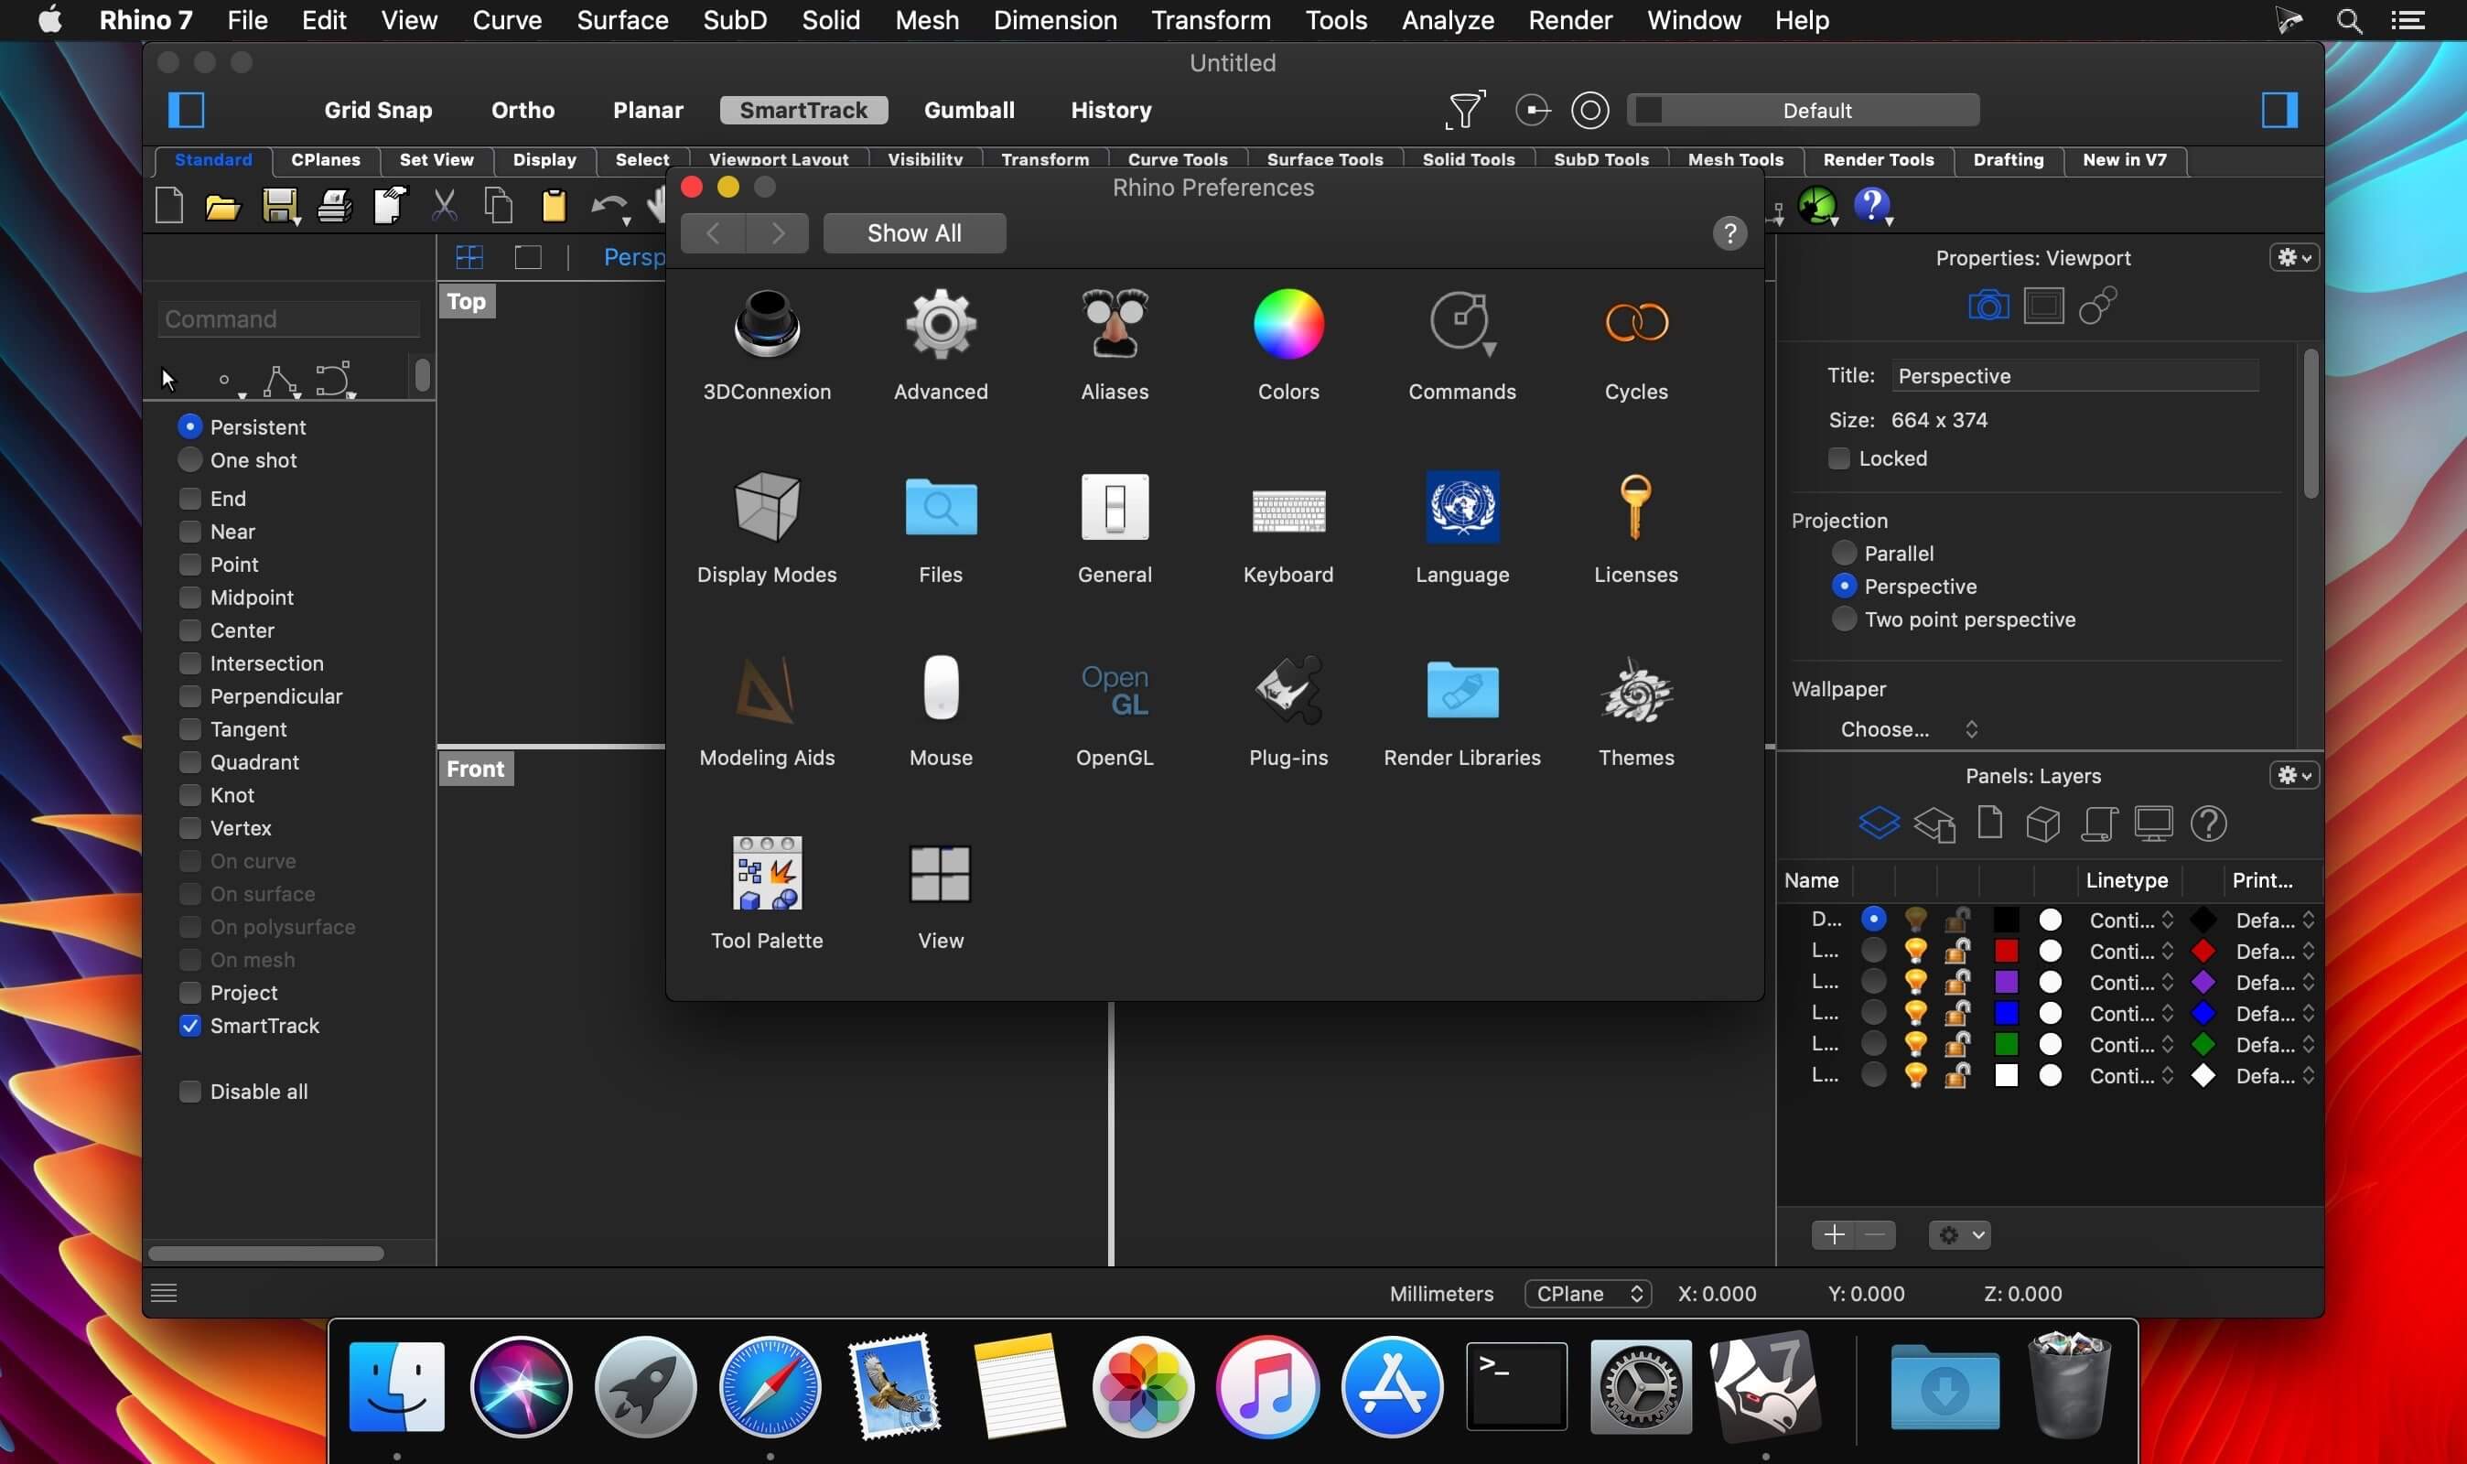Image resolution: width=2467 pixels, height=1464 pixels.
Task: Open the Display Modes preferences
Action: point(767,528)
